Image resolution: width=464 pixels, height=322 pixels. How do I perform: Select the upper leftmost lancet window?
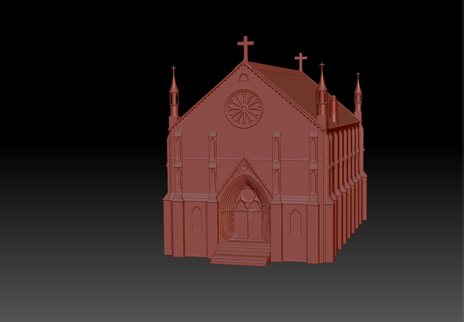[178, 150]
